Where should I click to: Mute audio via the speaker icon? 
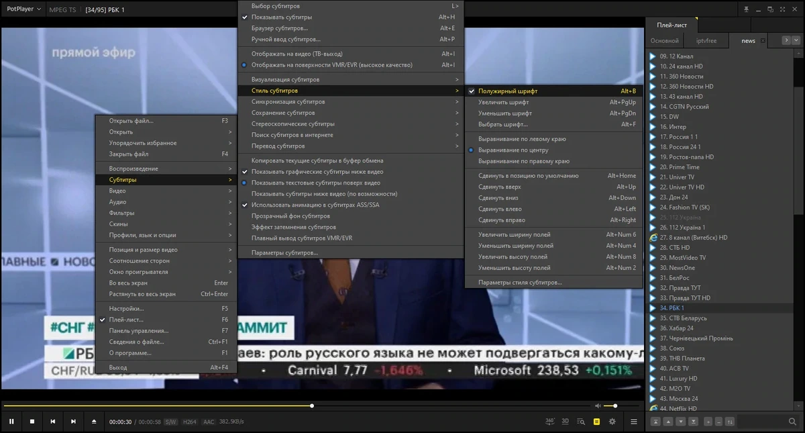pyautogui.click(x=598, y=405)
